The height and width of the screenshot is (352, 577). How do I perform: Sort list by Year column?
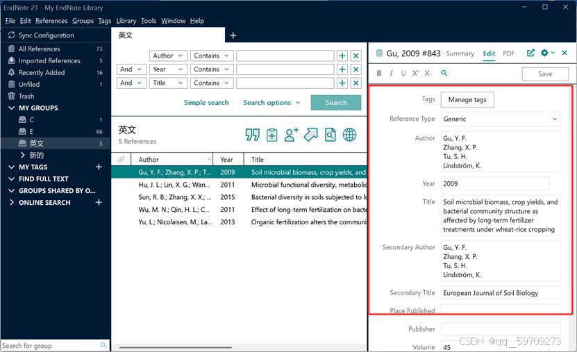[x=228, y=159]
